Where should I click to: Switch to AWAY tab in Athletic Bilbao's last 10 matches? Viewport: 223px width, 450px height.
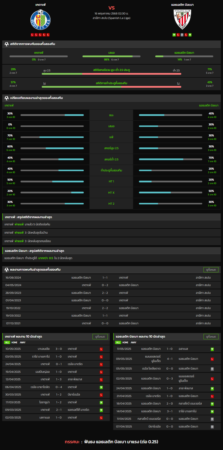133,343
